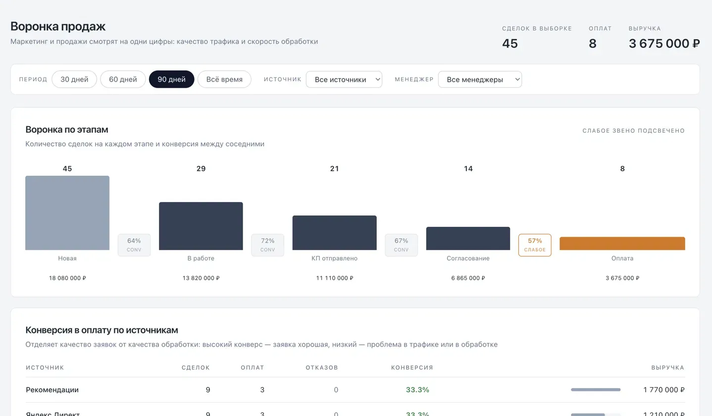Click the 33.3% conversion in Рекомендации row
Viewport: 712px width, 416px height.
point(417,390)
